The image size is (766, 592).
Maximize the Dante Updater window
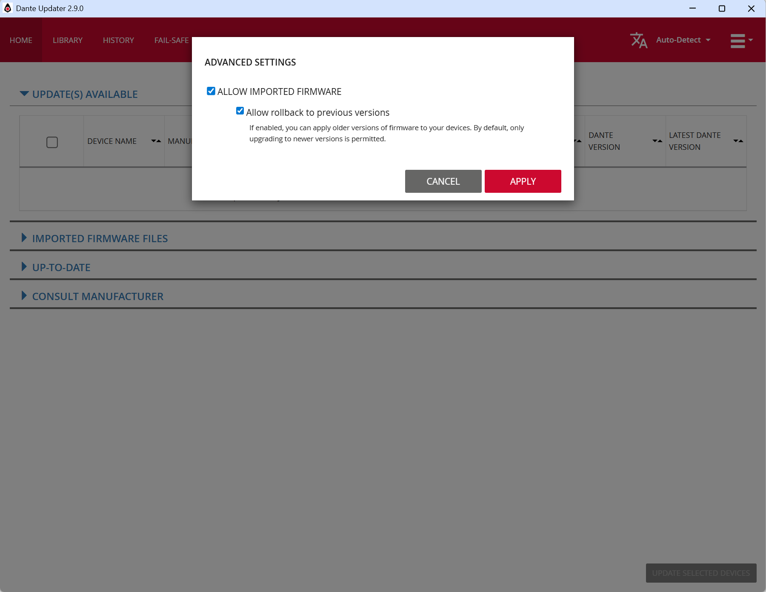[722, 9]
